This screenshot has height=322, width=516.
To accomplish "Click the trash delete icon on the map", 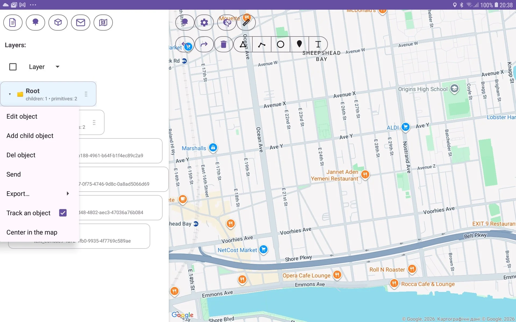I will coord(223,44).
